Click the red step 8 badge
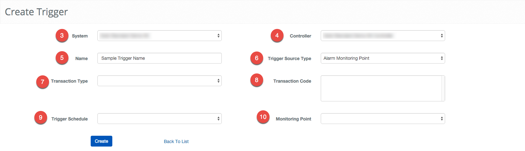 [x=256, y=80]
